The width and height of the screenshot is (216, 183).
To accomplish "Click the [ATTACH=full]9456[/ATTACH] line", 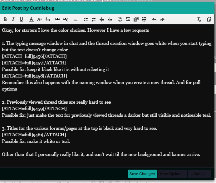I will [34, 56].
